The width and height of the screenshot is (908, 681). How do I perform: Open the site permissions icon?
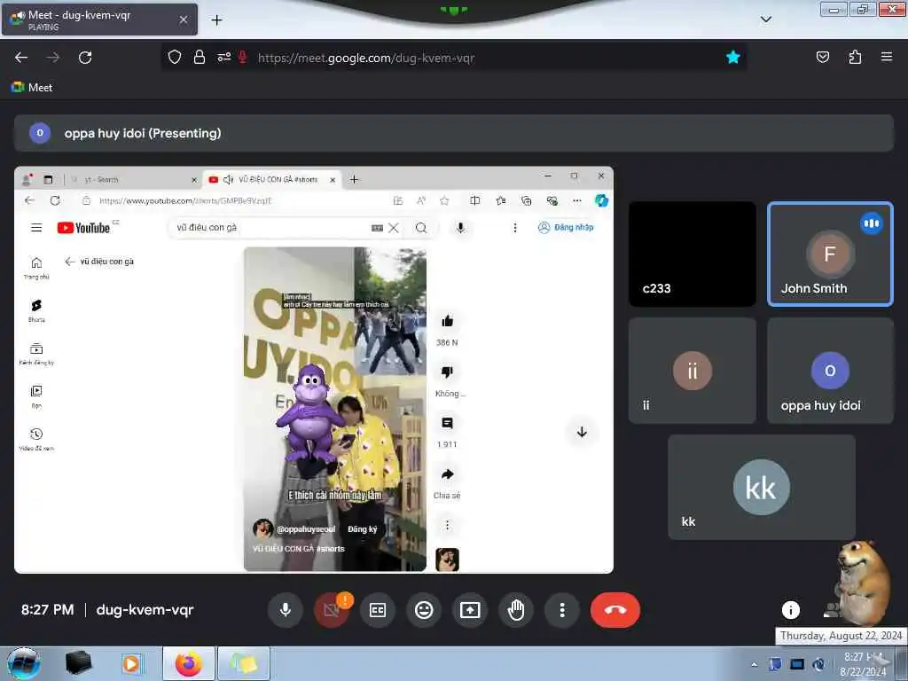223,58
